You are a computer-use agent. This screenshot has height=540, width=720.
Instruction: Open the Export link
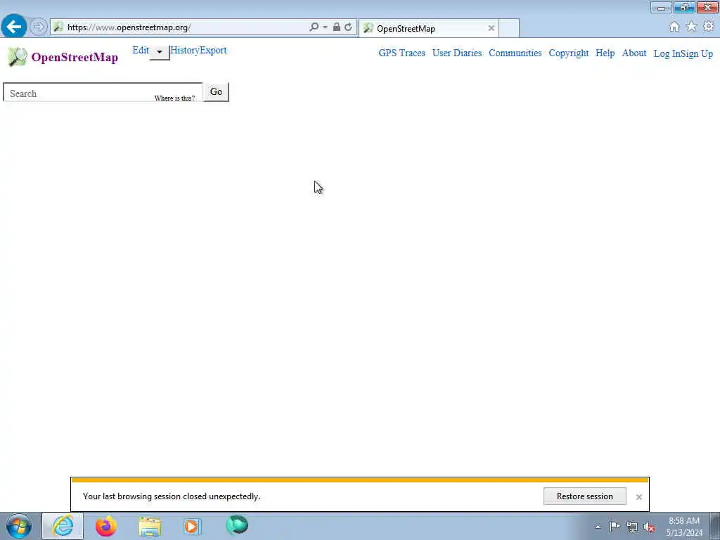213,51
